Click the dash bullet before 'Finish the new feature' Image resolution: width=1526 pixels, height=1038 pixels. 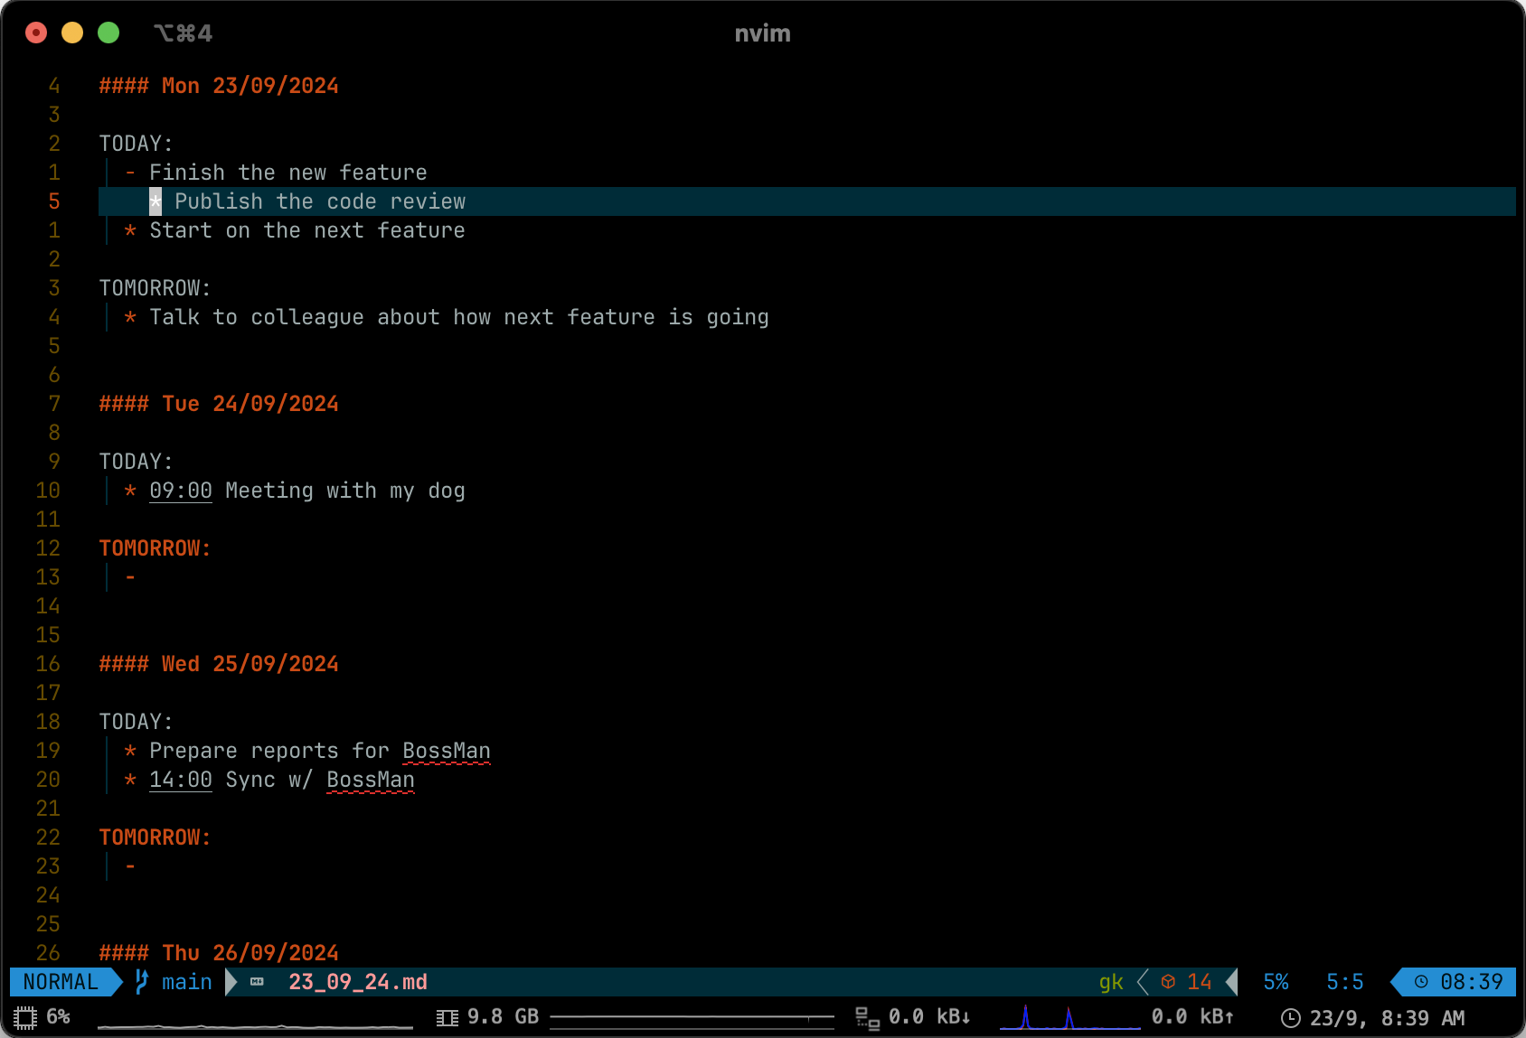tap(131, 173)
